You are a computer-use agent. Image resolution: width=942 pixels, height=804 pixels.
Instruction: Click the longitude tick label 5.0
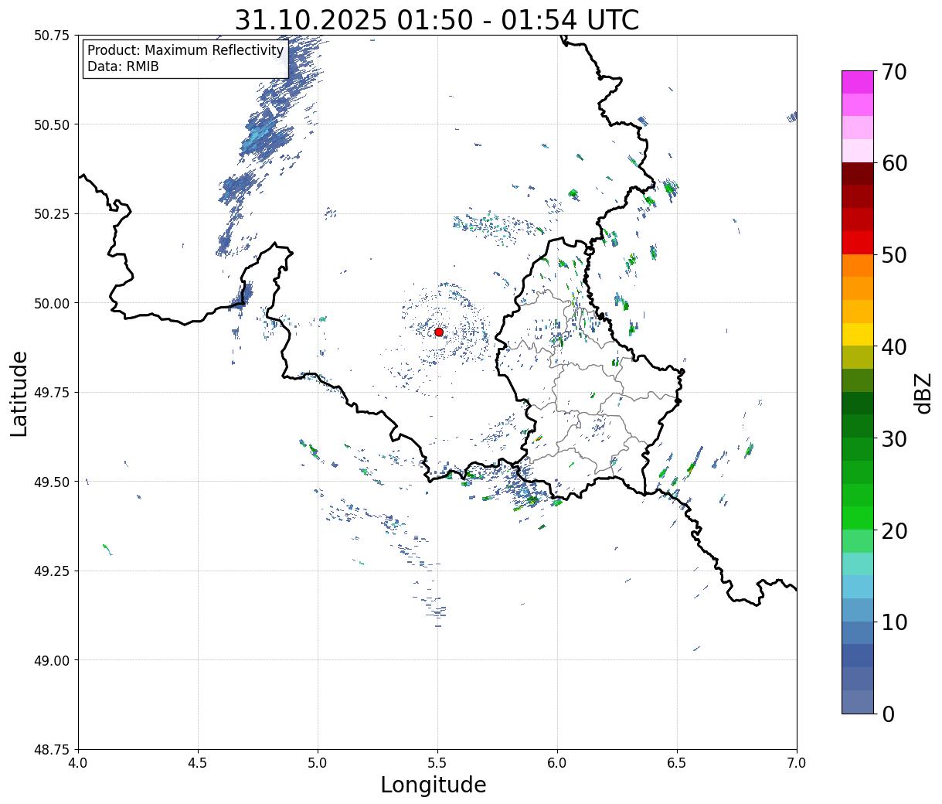pos(318,763)
